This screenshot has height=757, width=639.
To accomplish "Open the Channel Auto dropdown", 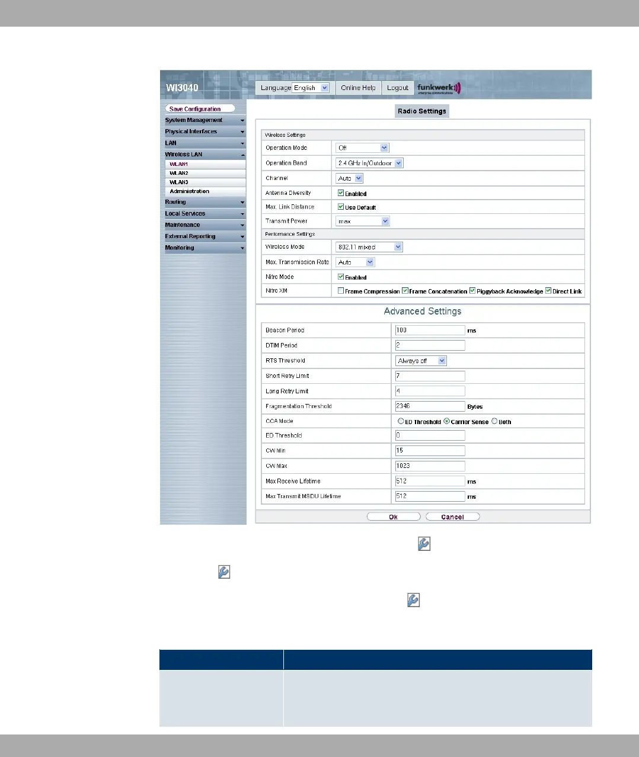I will coord(350,178).
